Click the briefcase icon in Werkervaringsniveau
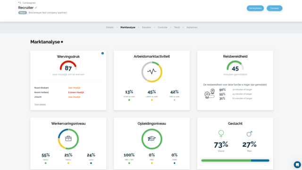 pos(68,138)
